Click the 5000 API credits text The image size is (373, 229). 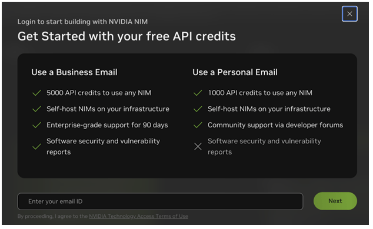point(99,93)
